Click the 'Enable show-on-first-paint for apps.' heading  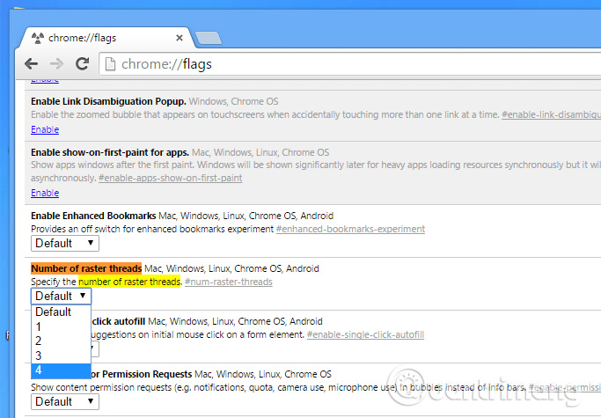click(110, 152)
